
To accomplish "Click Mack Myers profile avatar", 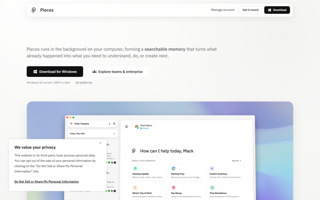I will pyautogui.click(x=137, y=127).
